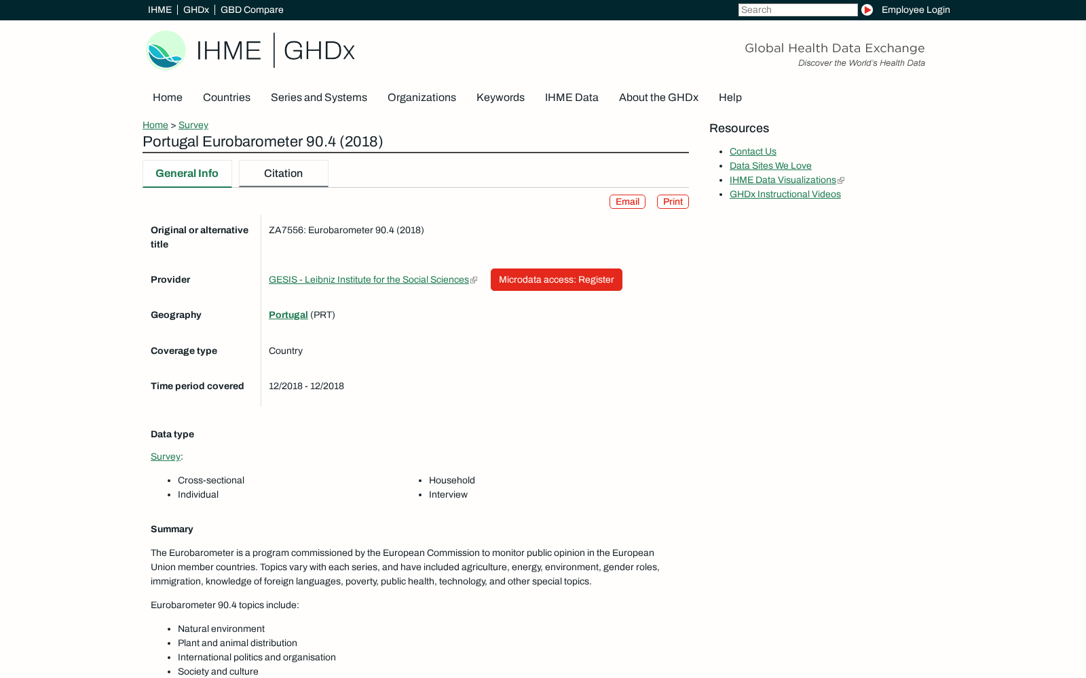The width and height of the screenshot is (1086, 678).
Task: Click the Resources heading
Action: click(739, 128)
